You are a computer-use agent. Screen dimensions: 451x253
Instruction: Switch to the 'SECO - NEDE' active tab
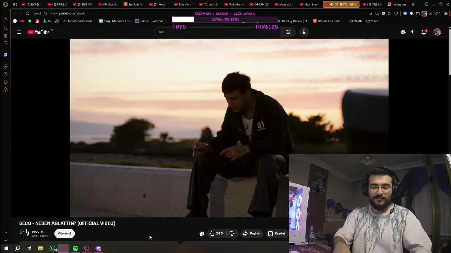tap(341, 5)
